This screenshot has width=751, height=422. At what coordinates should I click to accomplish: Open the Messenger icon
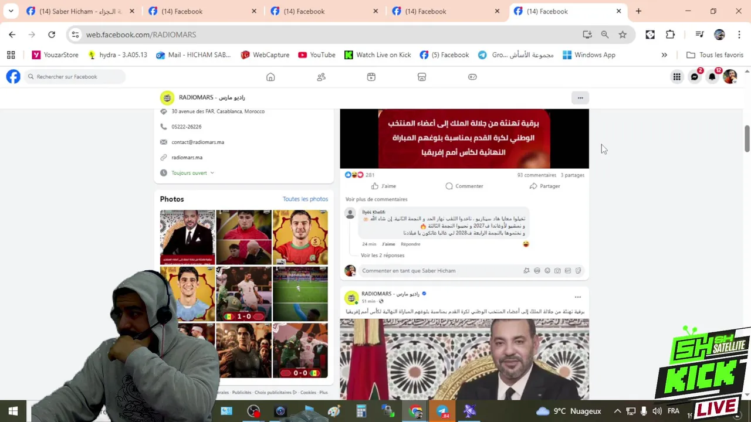point(695,77)
